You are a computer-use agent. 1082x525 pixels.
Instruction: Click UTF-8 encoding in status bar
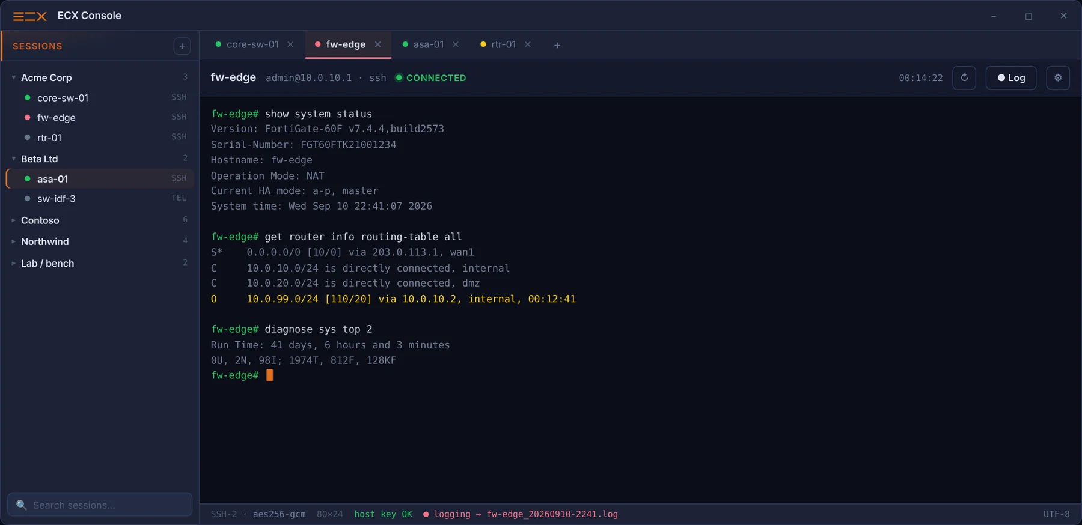click(x=1056, y=514)
